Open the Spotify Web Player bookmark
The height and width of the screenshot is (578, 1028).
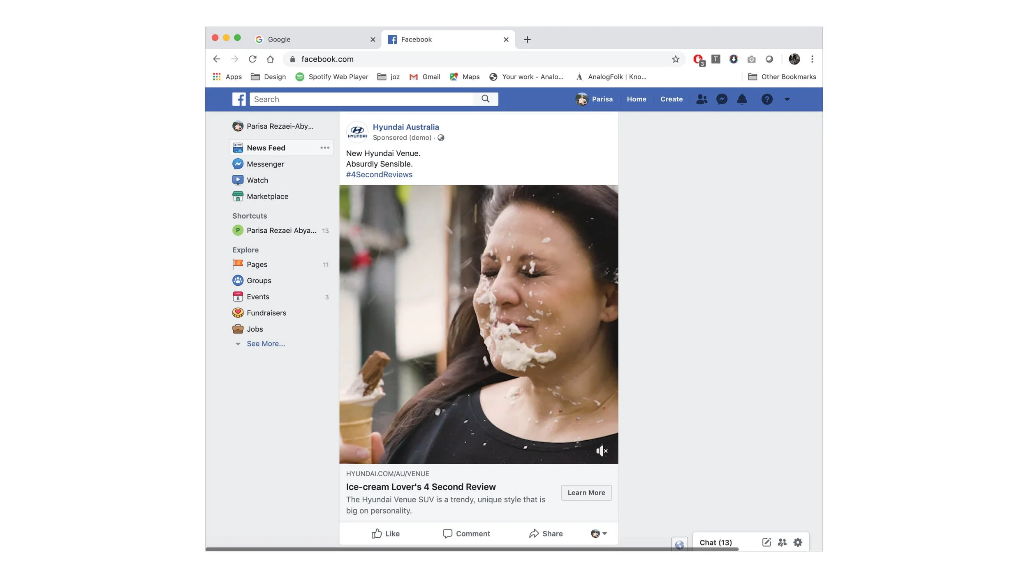click(332, 77)
